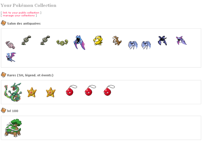This screenshot has width=204, height=142.
Task: Click the brown Sandshrew sprite
Action: pyautogui.click(x=117, y=41)
